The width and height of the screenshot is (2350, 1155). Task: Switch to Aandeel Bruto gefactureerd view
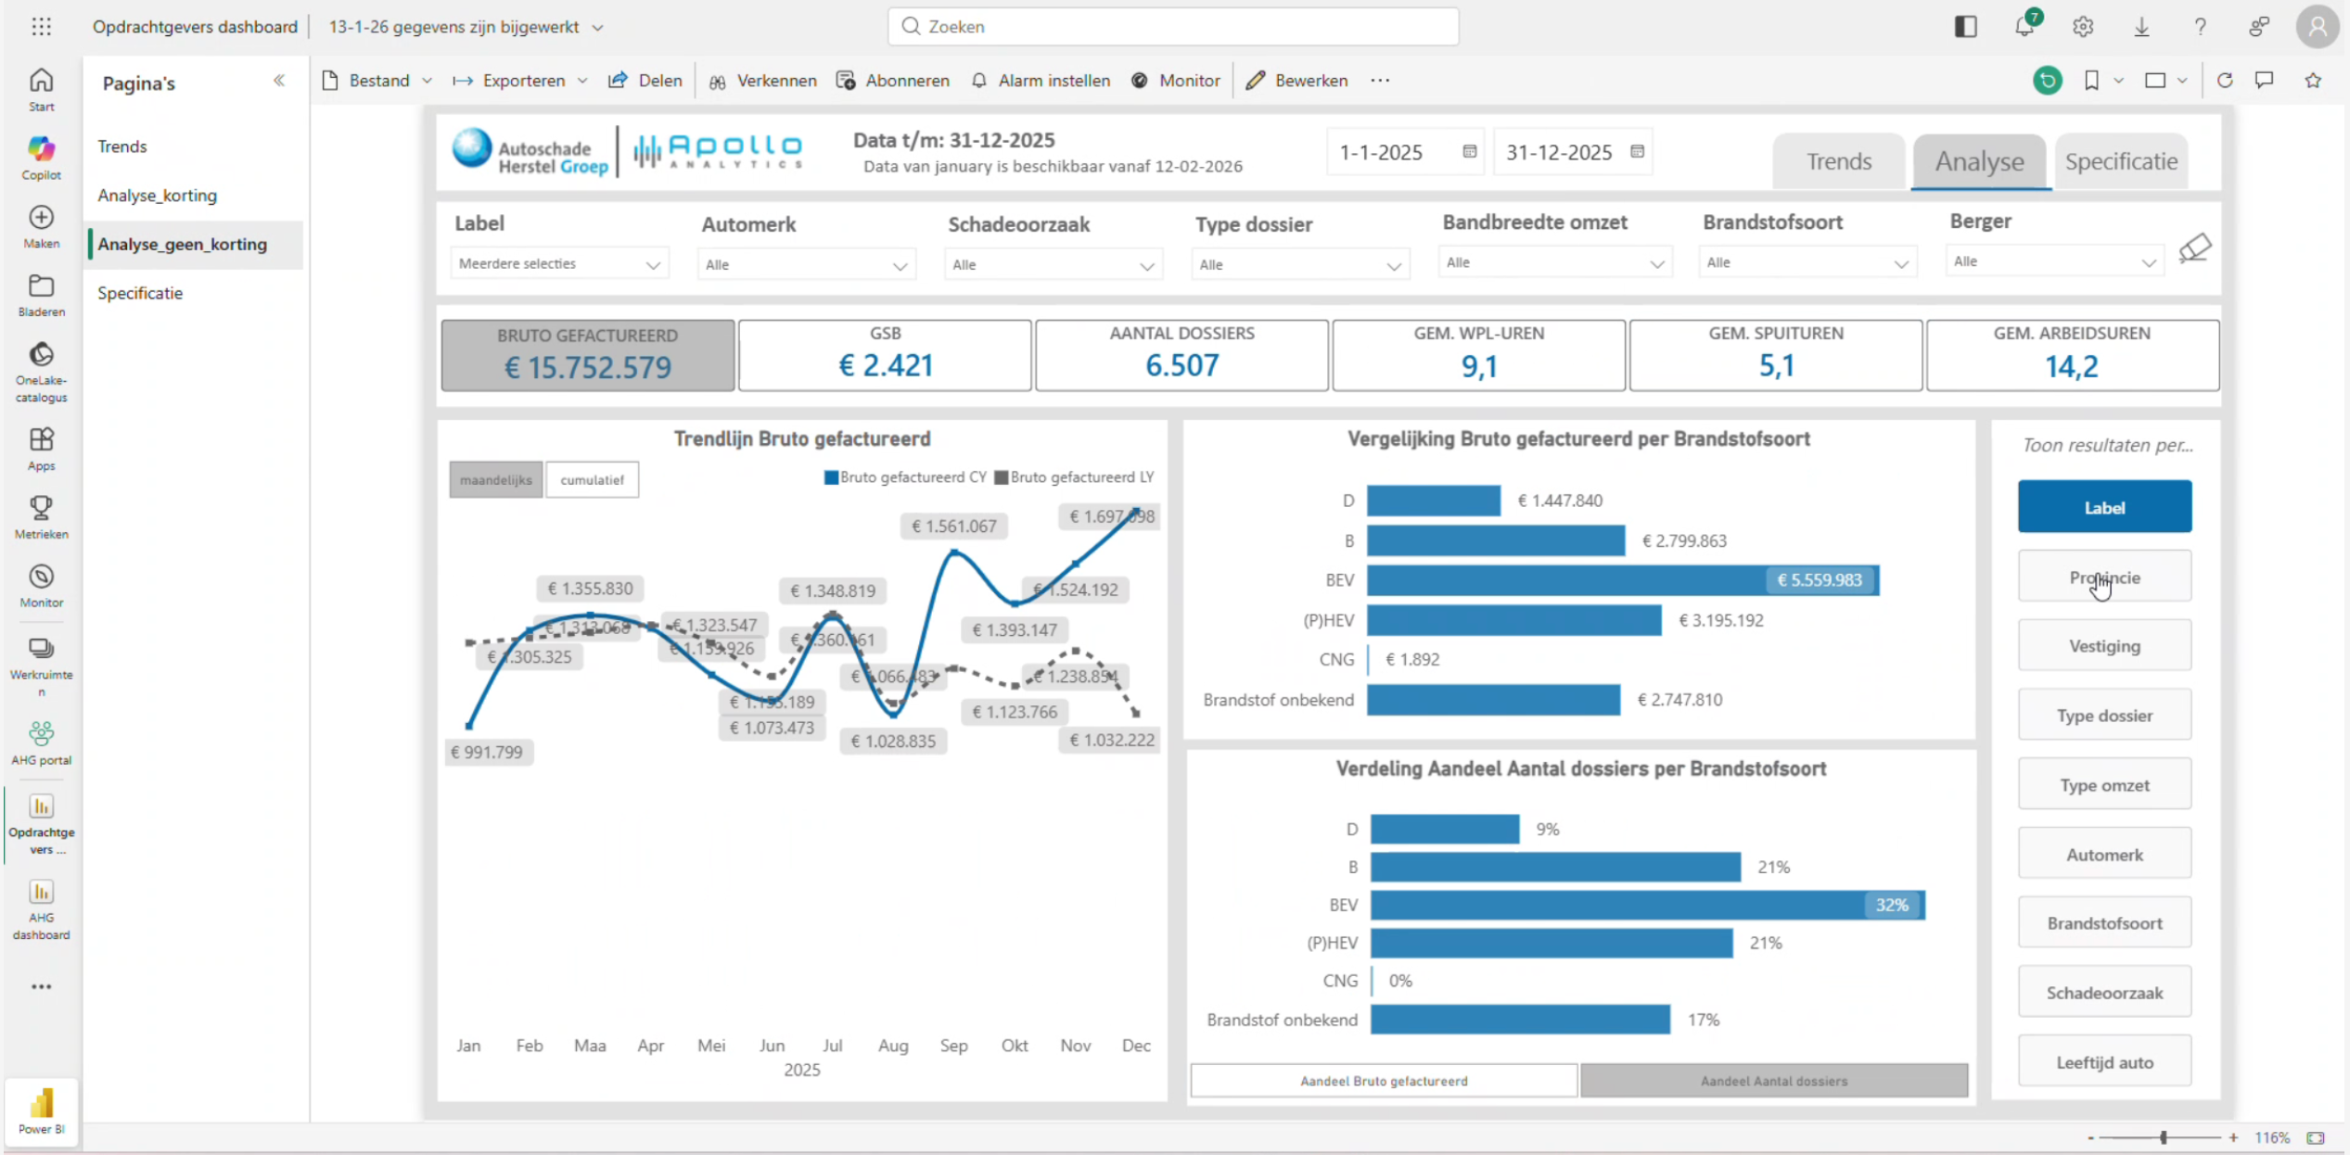(1383, 1081)
